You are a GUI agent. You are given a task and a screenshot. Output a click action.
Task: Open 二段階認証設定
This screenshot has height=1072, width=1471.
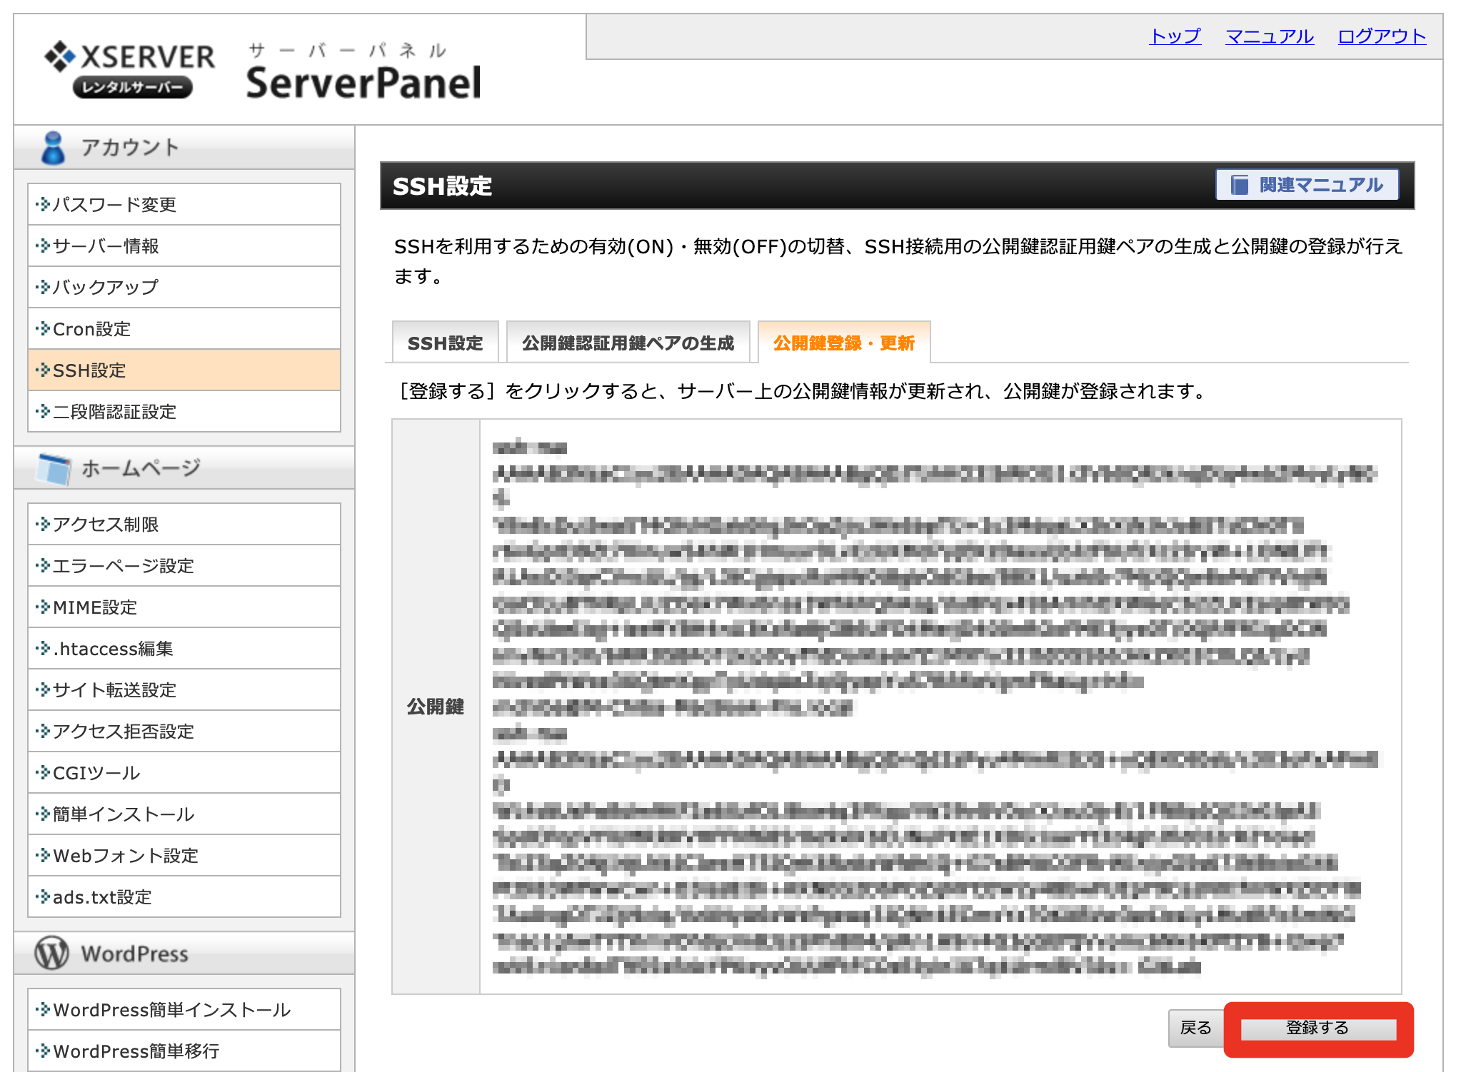(x=114, y=412)
